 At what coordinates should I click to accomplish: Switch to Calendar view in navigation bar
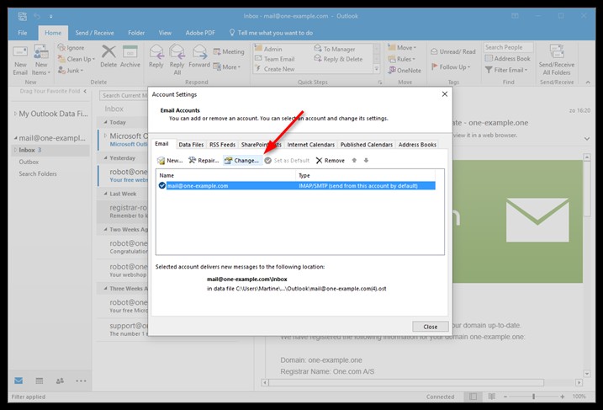(40, 381)
